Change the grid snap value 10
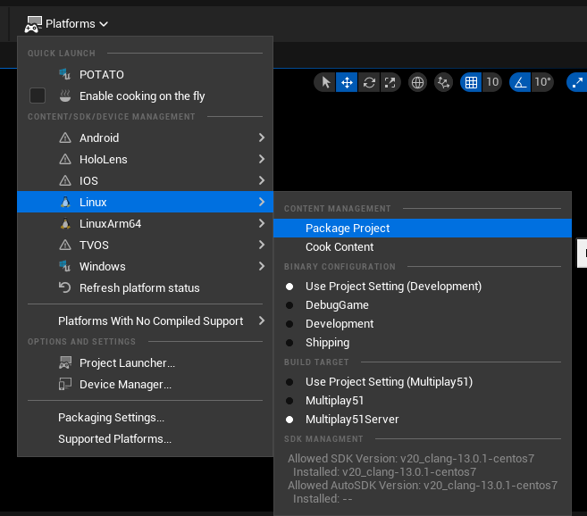 click(492, 83)
